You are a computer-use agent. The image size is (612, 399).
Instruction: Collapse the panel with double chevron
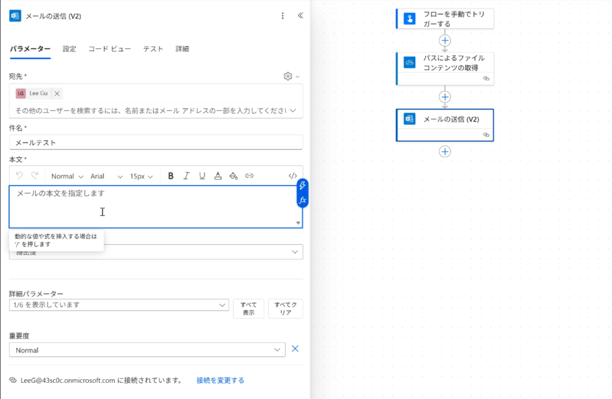point(300,16)
